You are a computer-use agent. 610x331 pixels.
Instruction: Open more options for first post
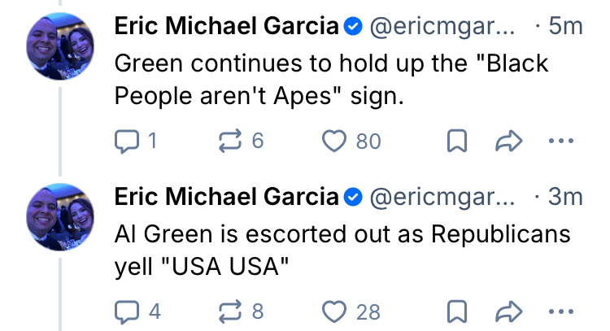point(557,142)
